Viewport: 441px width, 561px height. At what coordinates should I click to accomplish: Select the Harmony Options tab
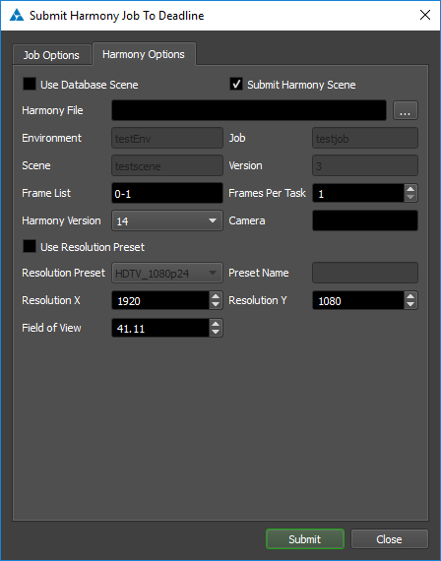[144, 54]
